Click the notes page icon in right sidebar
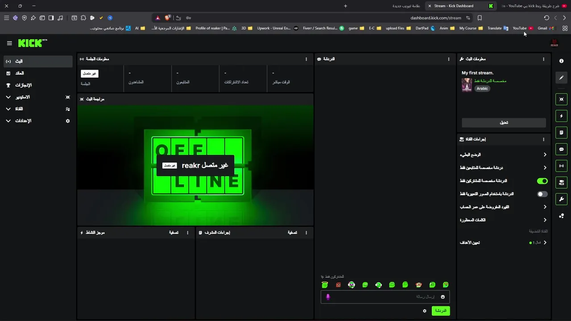The width and height of the screenshot is (571, 321). click(x=562, y=132)
